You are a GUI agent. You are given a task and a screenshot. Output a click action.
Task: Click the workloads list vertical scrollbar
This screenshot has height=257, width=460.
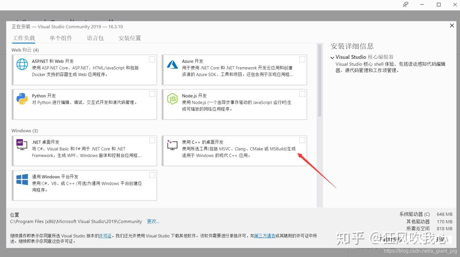click(319, 80)
